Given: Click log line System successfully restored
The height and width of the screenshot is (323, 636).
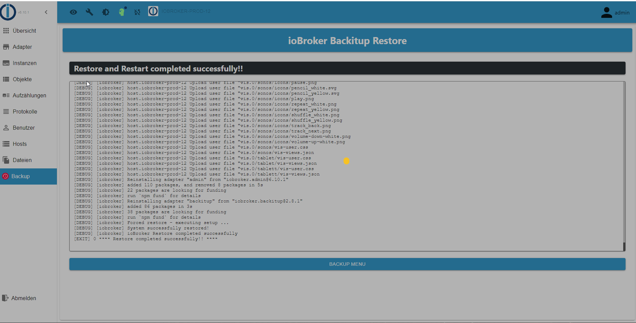Looking at the screenshot, I should point(142,228).
